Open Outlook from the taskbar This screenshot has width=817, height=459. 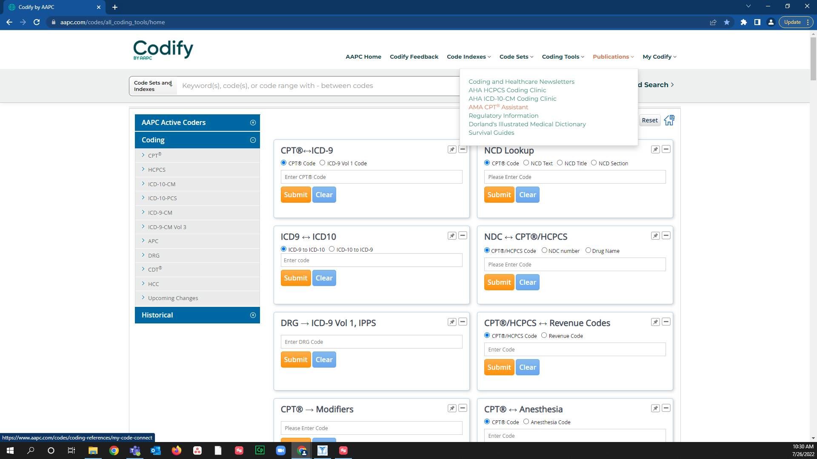pos(156,450)
